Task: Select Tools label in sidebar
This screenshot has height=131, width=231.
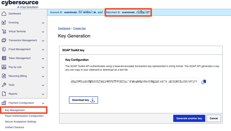Action: pyautogui.click(x=11, y=85)
